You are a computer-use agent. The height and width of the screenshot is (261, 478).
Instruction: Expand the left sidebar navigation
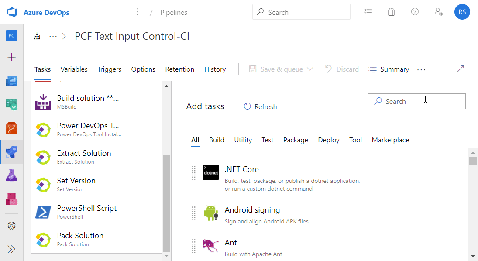pos(11,249)
